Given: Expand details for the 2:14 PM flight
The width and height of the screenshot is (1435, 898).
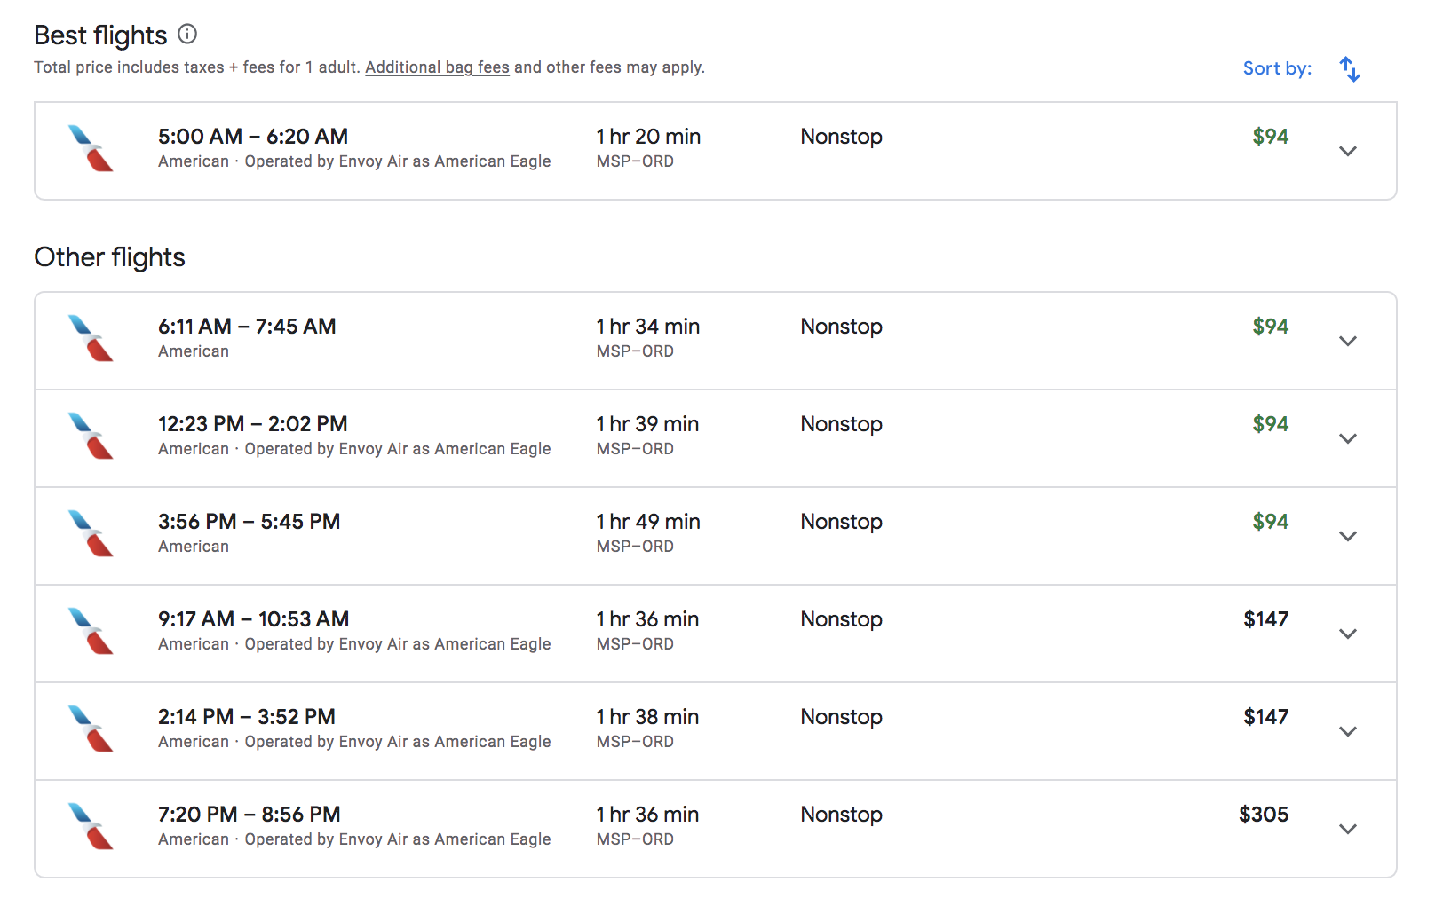Looking at the screenshot, I should point(1347,731).
